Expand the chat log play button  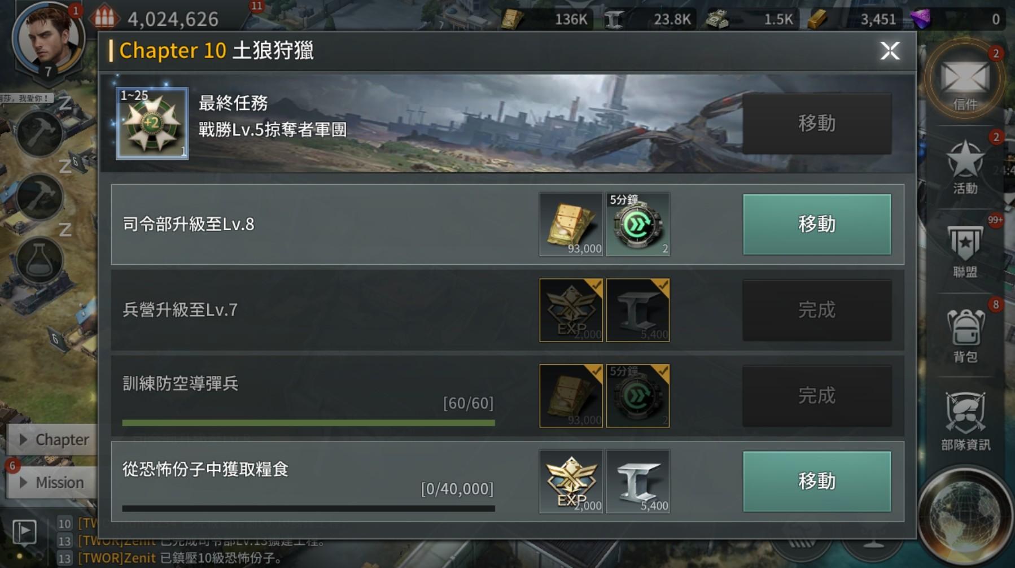[24, 532]
